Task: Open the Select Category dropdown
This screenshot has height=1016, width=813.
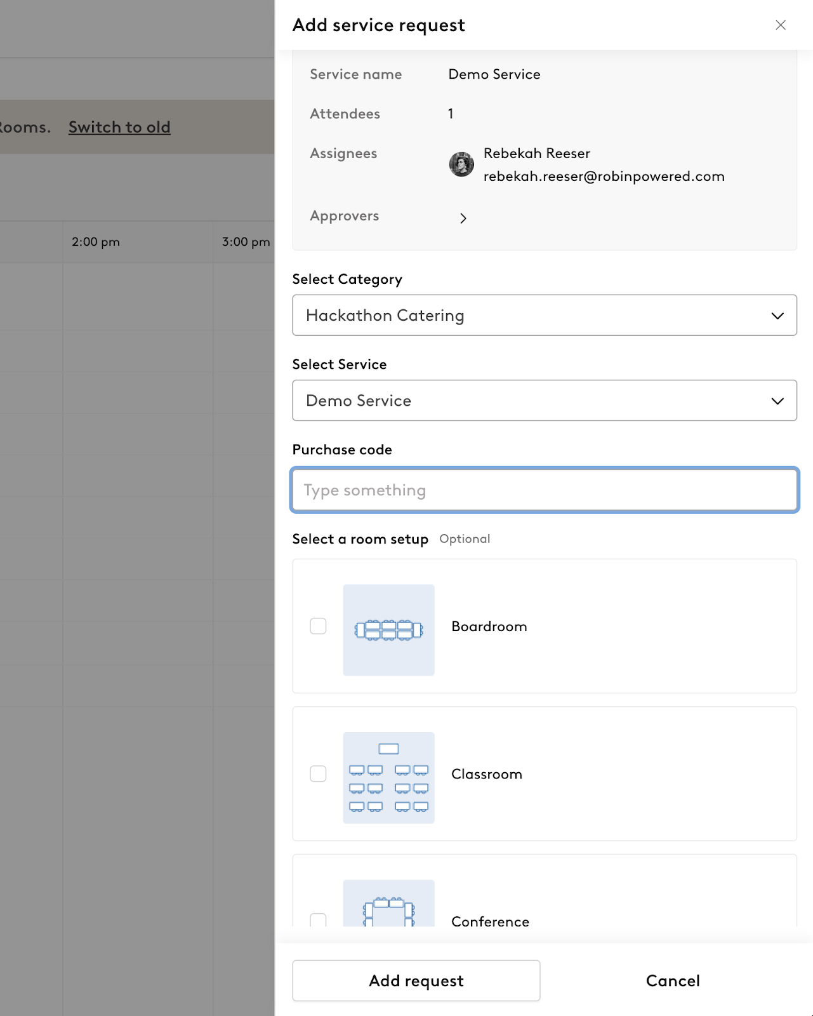Action: 545,315
